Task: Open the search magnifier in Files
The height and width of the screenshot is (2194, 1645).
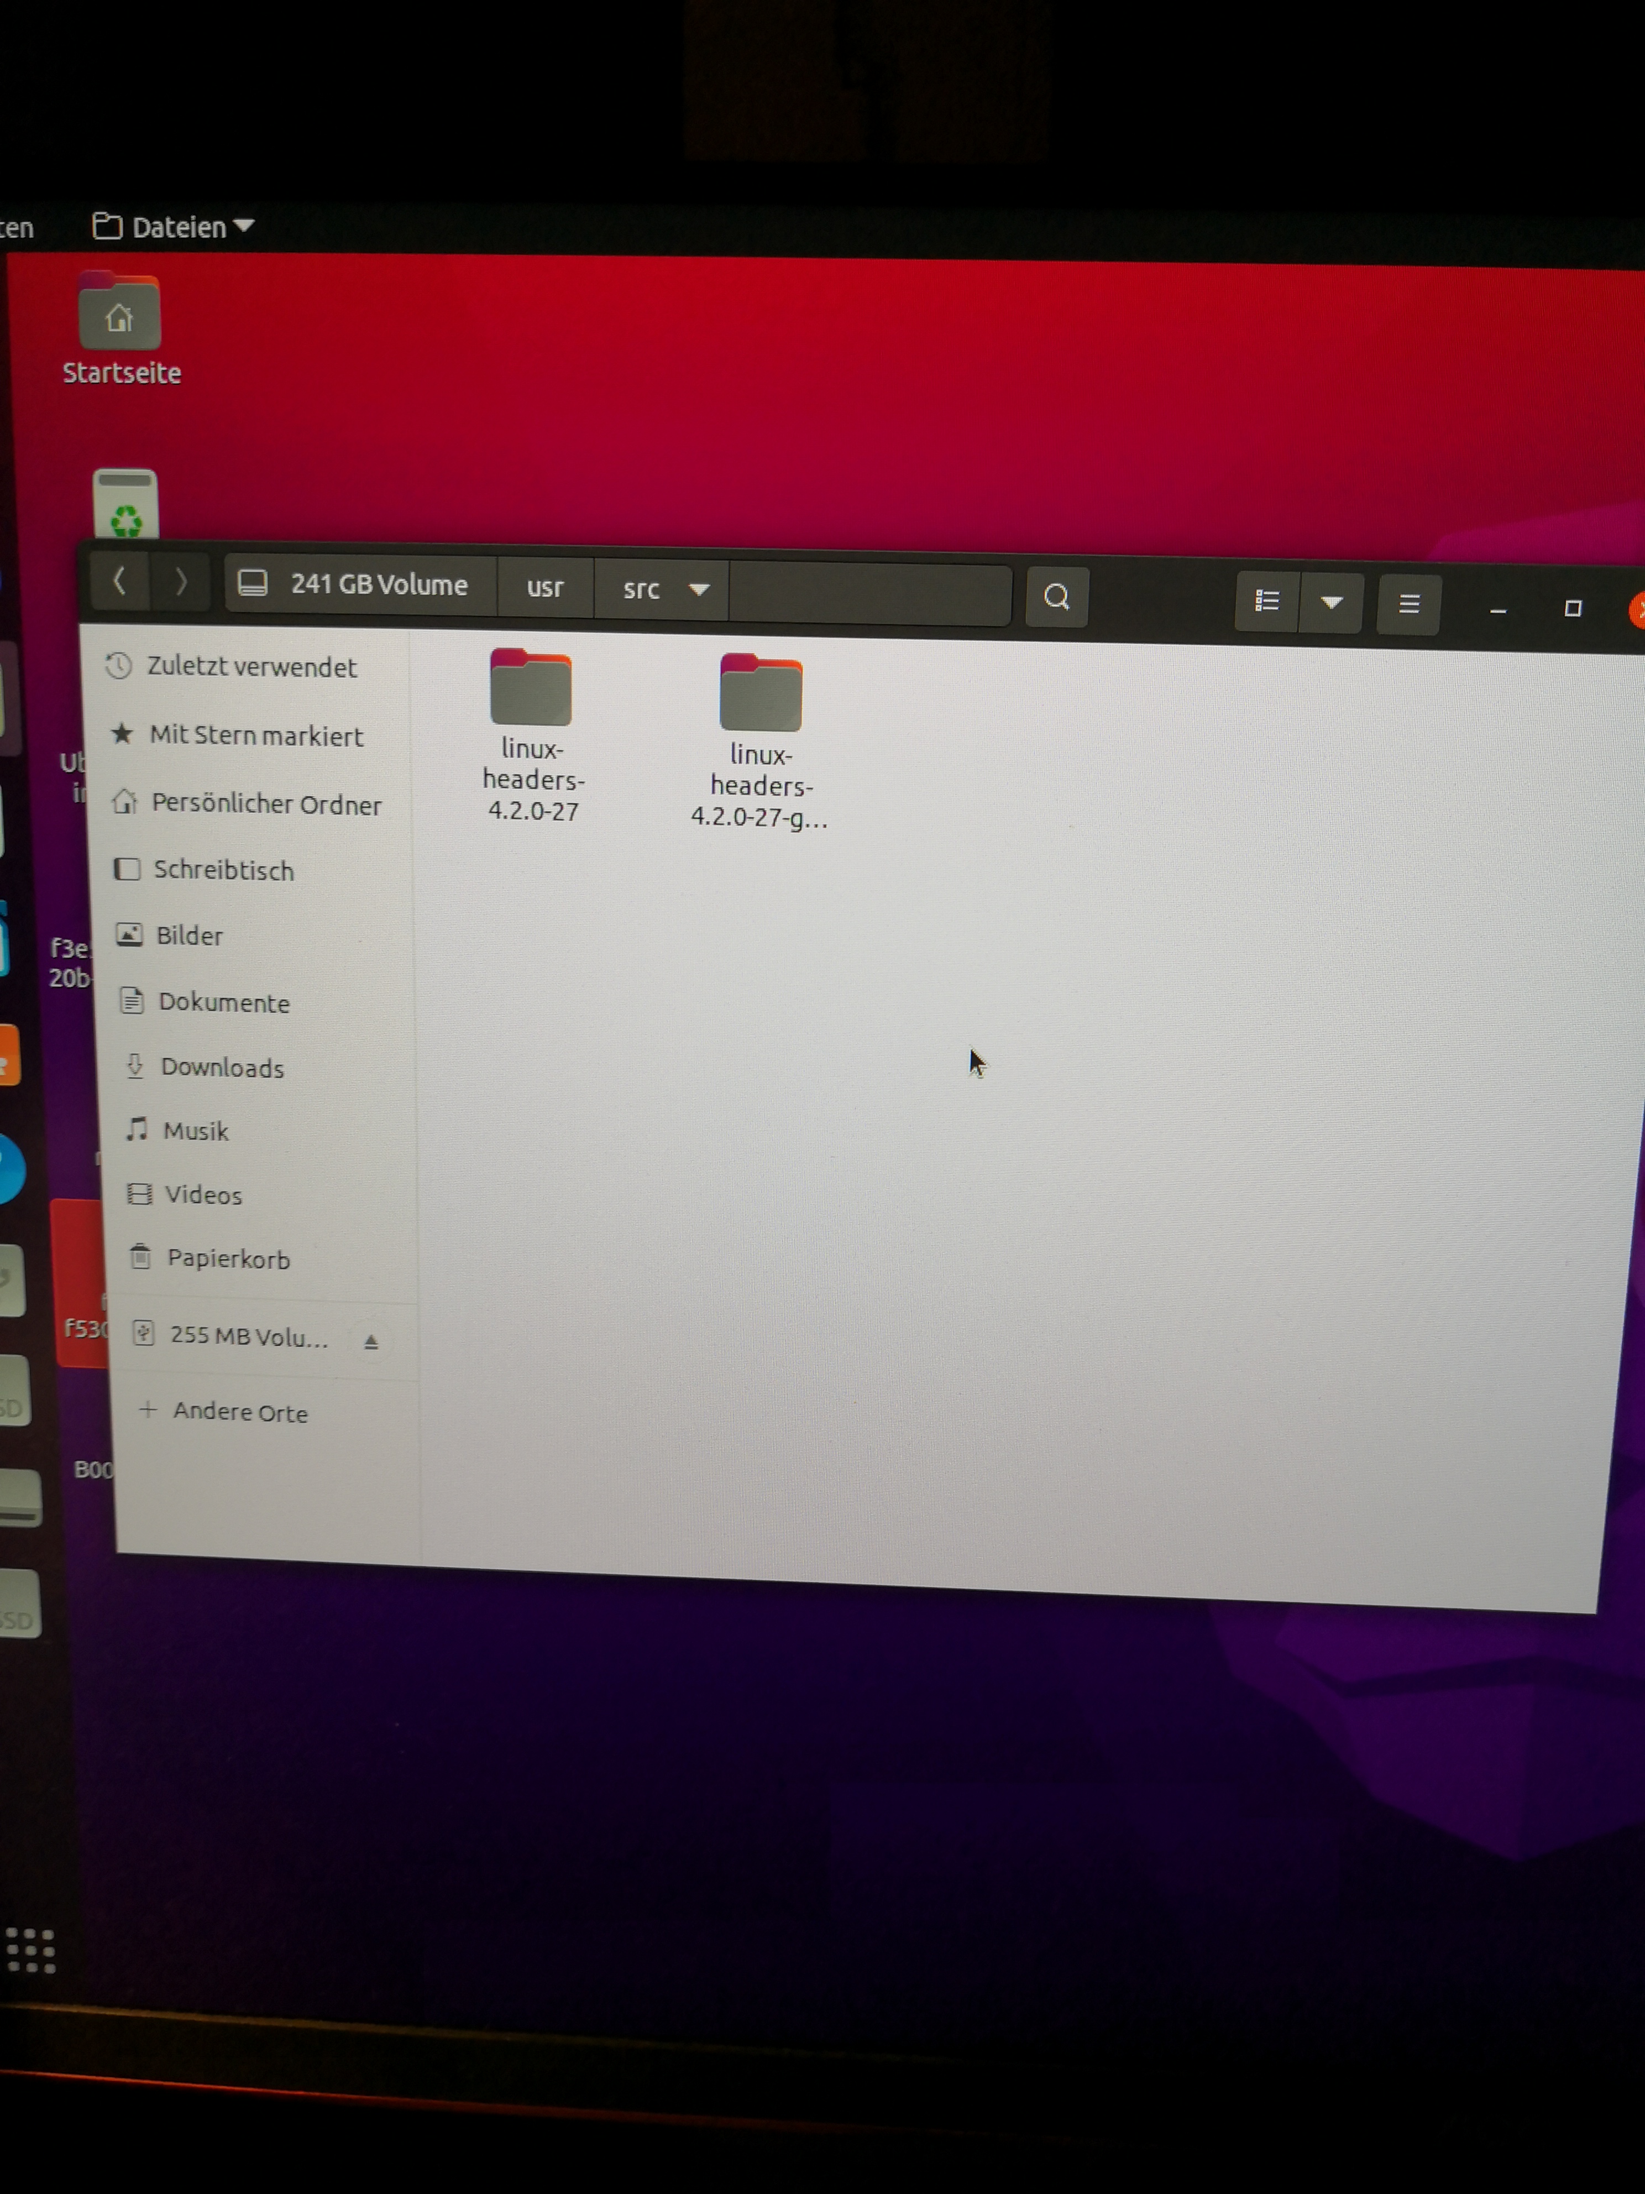Action: [1056, 596]
